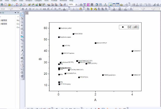Toggle Superscript formatting
This screenshot has height=109, width=161.
click(x=34, y=9)
